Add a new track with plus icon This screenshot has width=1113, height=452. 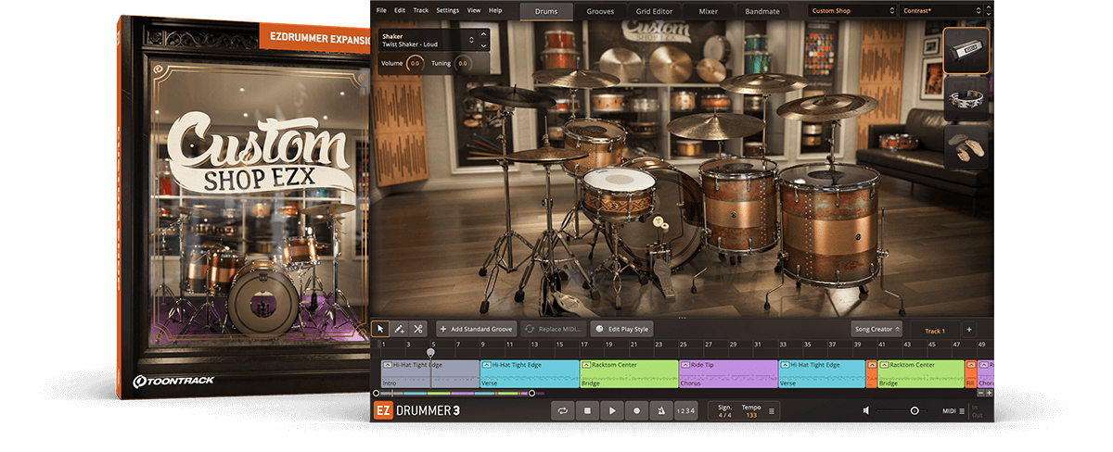point(968,329)
